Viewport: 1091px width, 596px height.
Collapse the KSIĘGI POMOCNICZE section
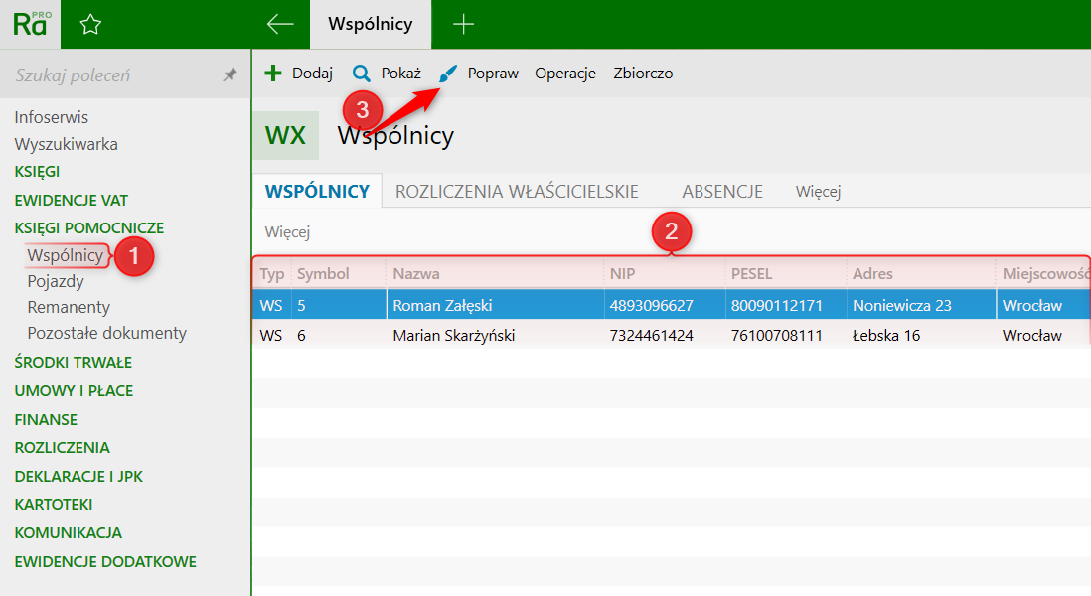[x=89, y=228]
